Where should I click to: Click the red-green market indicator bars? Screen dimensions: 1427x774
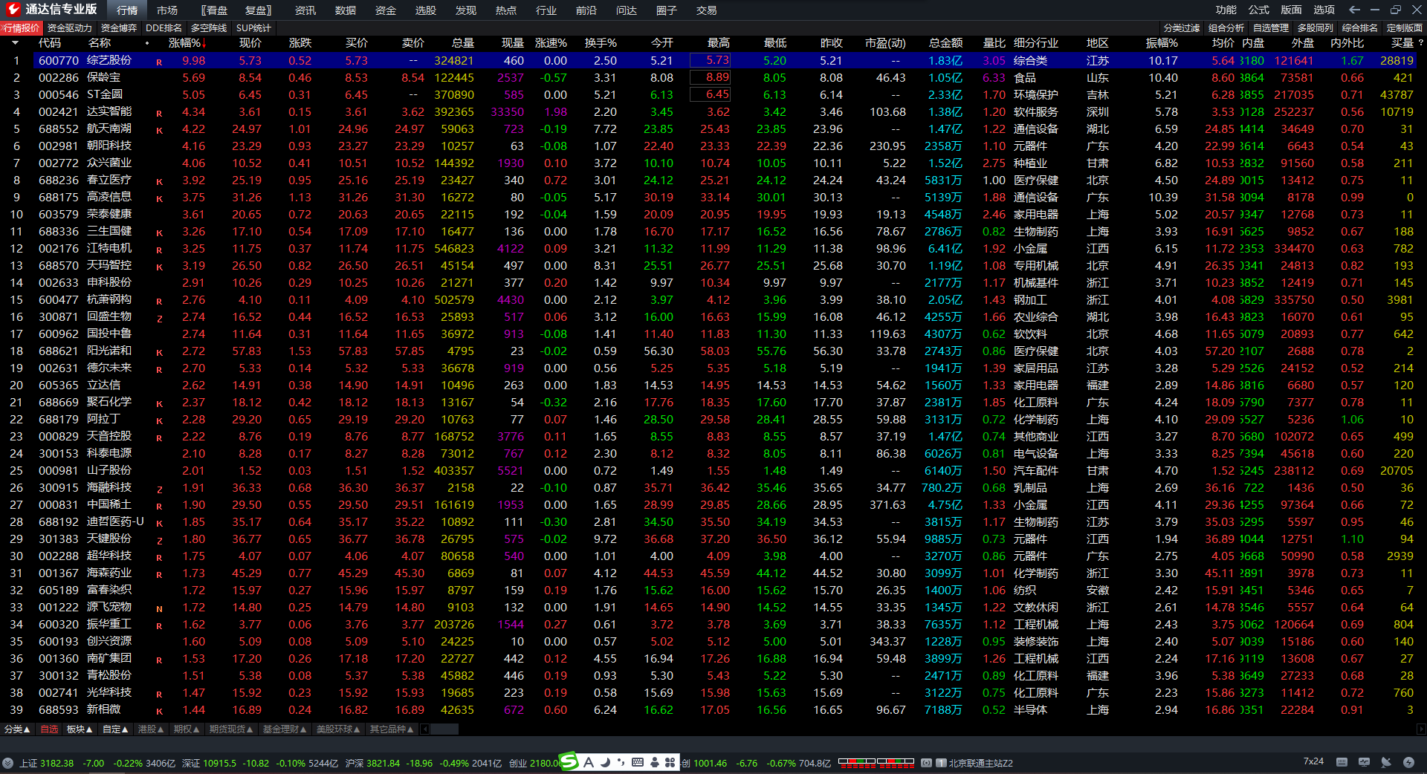pyautogui.click(x=876, y=762)
